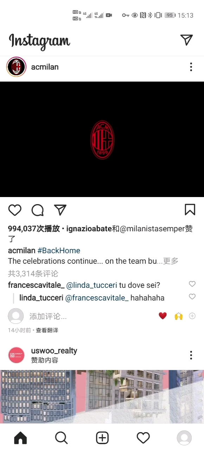
Task: Like linda_tucceri reply small heart
Action: tap(192, 297)
